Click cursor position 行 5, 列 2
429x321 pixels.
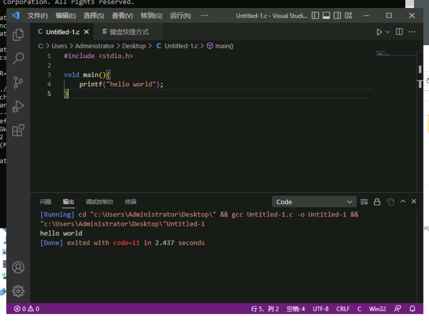pyautogui.click(x=265, y=309)
